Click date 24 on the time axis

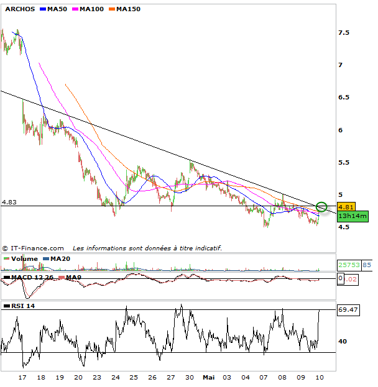(x=116, y=377)
